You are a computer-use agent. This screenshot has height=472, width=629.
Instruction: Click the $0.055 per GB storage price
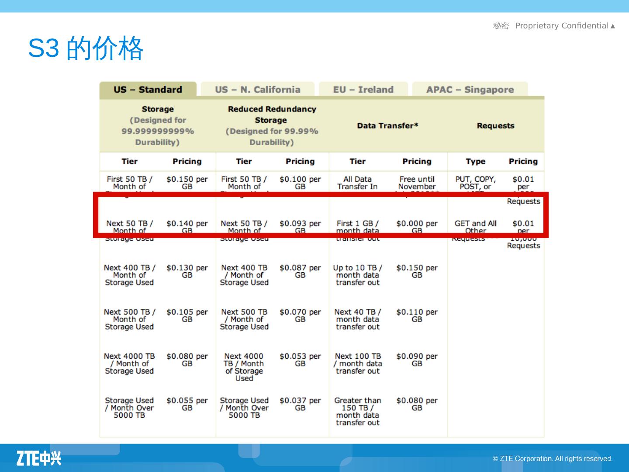click(x=187, y=404)
